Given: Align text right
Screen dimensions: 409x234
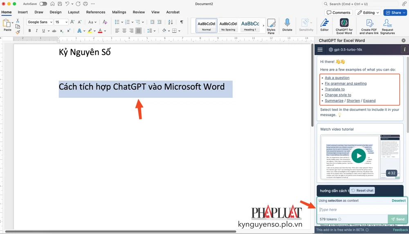Looking at the screenshot, I should click(x=131, y=31).
